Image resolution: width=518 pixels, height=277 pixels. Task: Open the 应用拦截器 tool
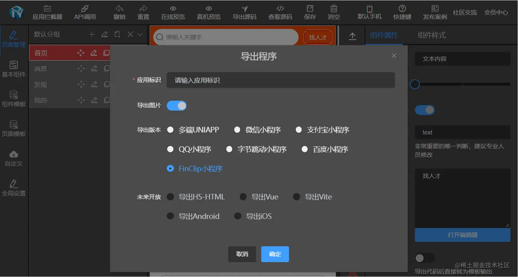(x=47, y=12)
